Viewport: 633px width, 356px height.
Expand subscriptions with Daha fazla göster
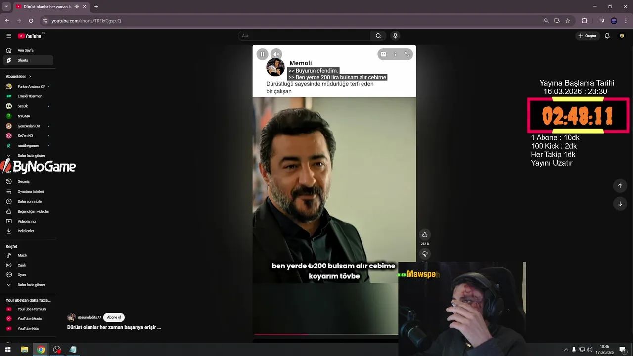28,156
